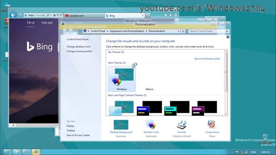Screen dimensions: 276x155
Task: Select Tất cả tab on Bing page
Action: [31, 23]
